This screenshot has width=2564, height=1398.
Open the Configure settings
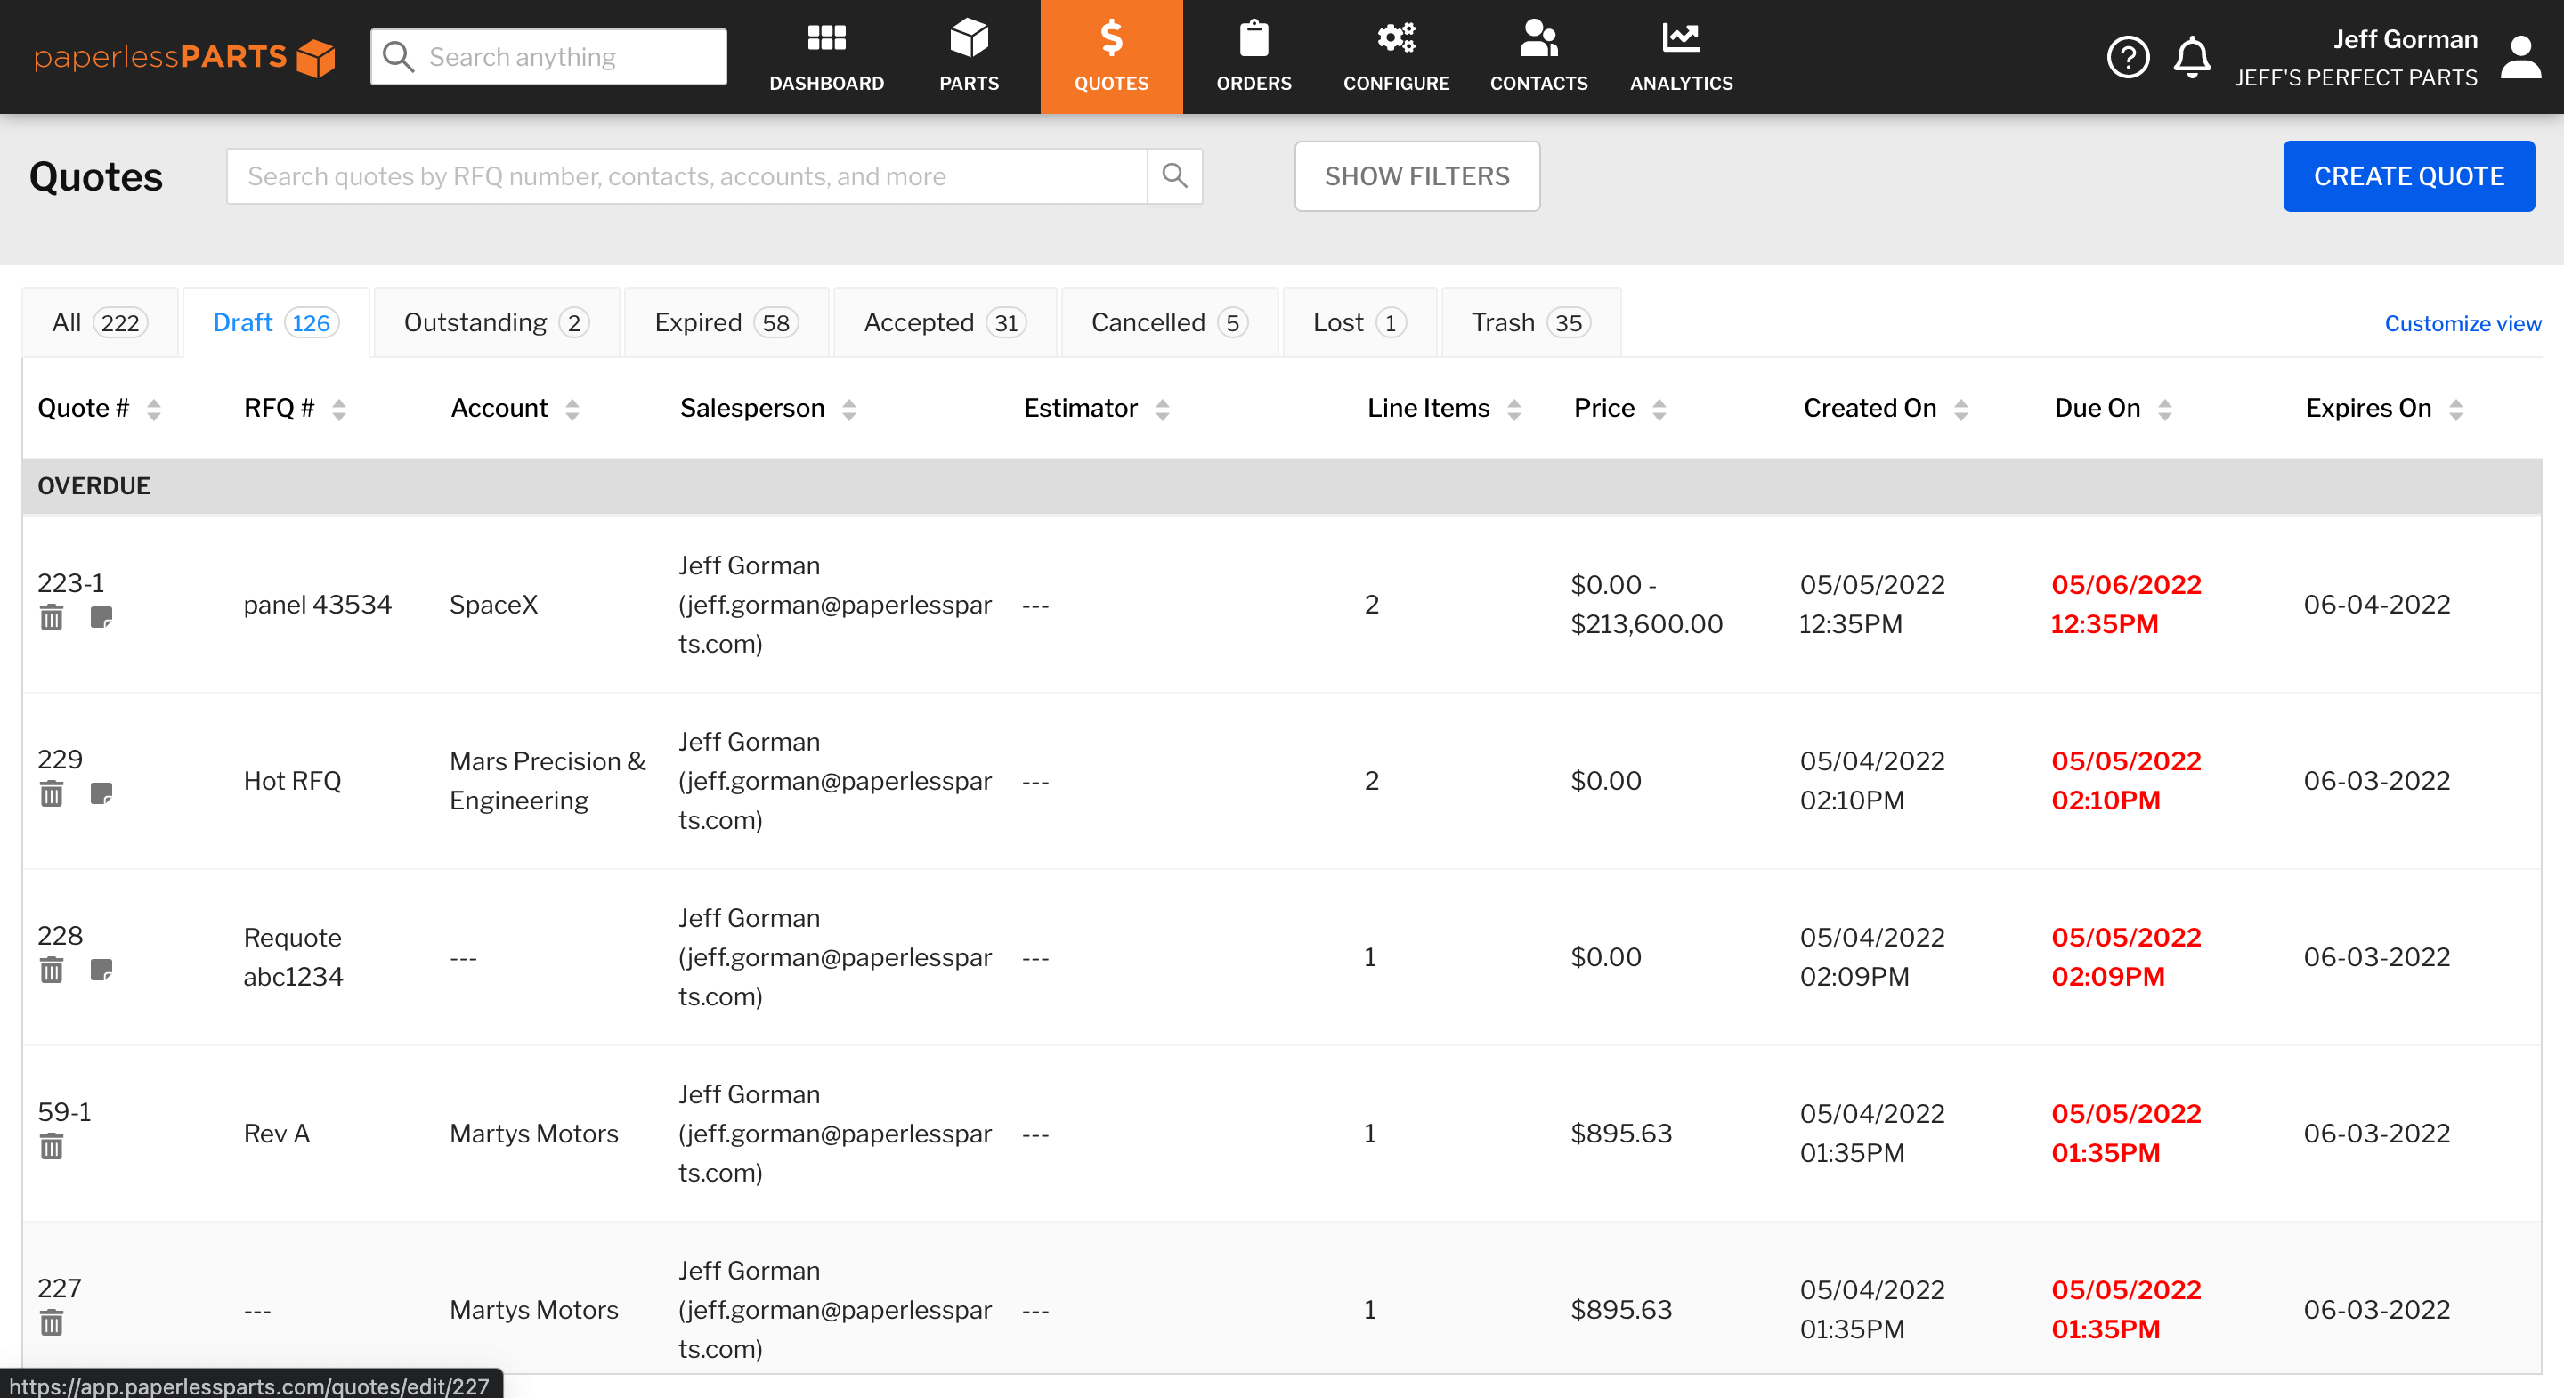(x=1395, y=57)
